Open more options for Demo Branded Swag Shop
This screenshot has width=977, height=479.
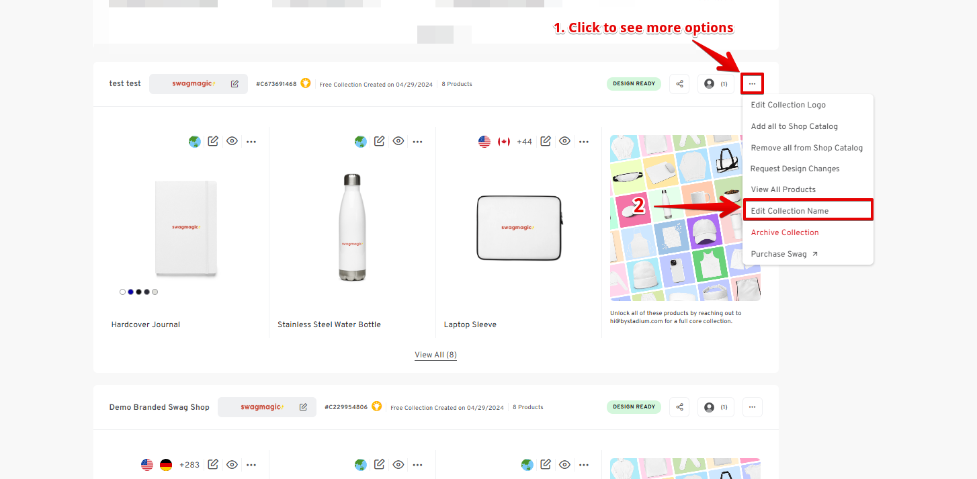point(752,407)
